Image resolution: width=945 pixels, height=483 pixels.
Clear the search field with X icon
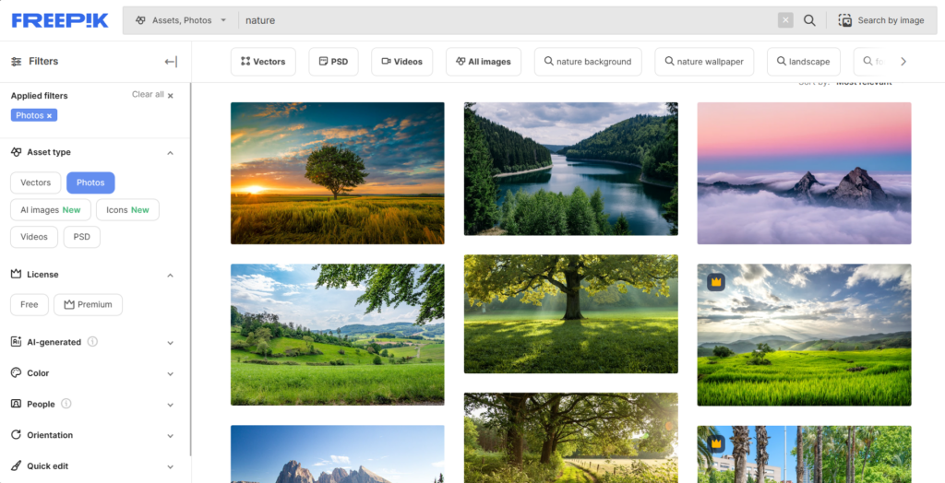(x=785, y=20)
